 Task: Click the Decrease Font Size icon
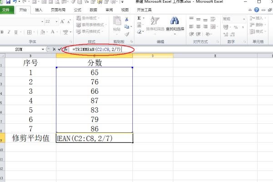(x=69, y=21)
